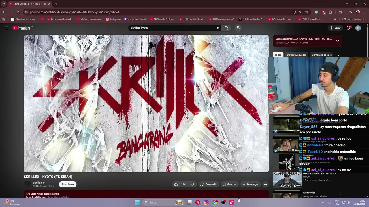Open the taskbar volume control
The height and width of the screenshot is (207, 369).
coord(348,202)
